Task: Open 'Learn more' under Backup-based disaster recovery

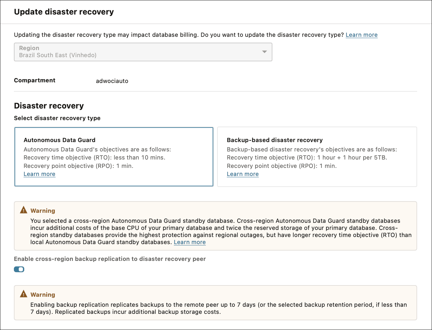Action: coord(243,174)
